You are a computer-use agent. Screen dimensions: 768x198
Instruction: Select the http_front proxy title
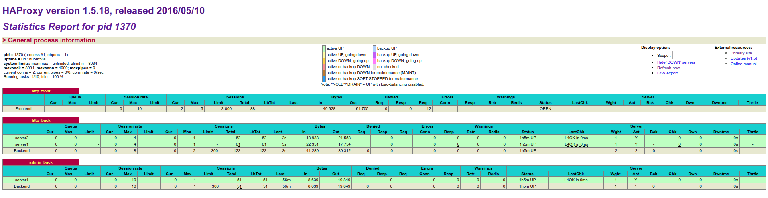click(41, 91)
